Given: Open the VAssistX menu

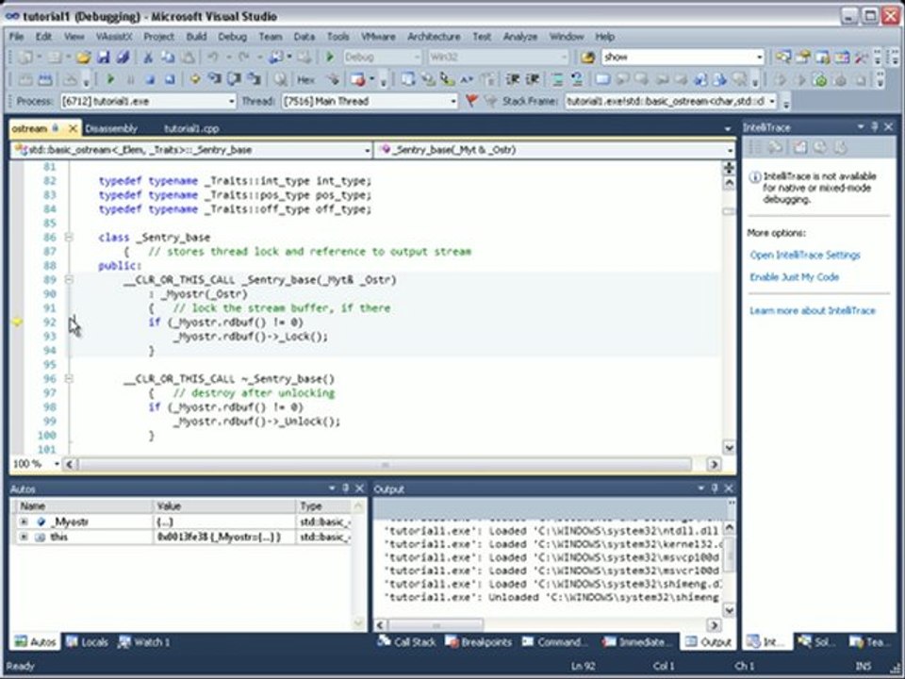Looking at the screenshot, I should pos(114,37).
